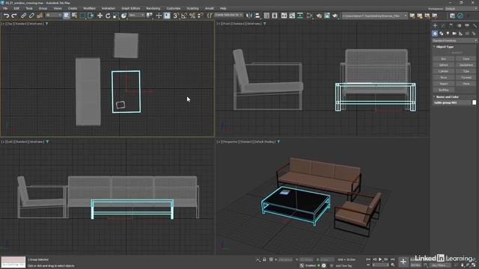Image resolution: width=479 pixels, height=269 pixels.
Task: Open the Create Selection Set dropdown
Action: 229,15
